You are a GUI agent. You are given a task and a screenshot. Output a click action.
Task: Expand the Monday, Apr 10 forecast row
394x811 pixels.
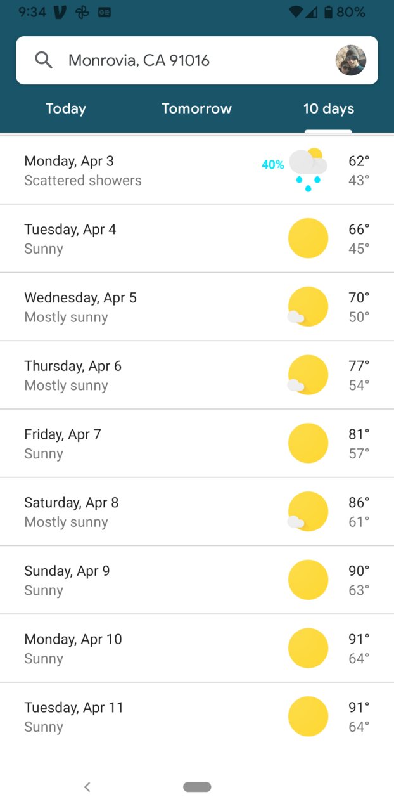197,649
